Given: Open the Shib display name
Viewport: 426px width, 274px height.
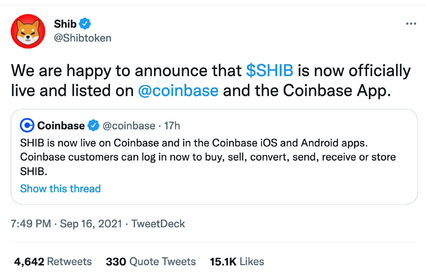Looking at the screenshot, I should coord(65,24).
